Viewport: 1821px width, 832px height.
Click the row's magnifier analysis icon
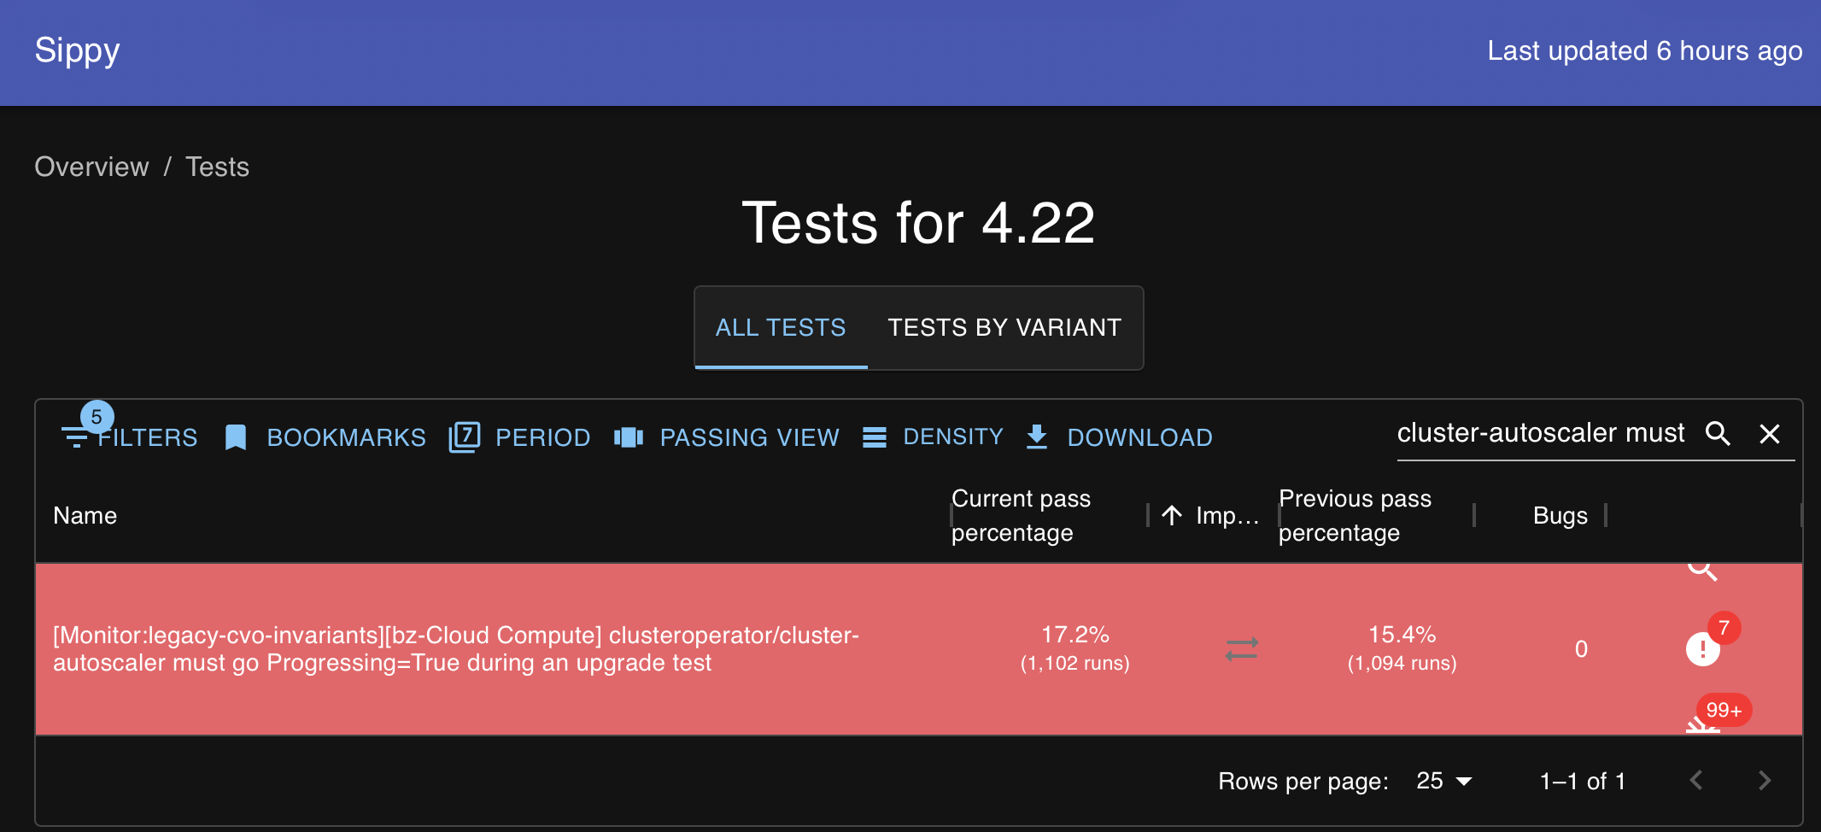tap(1702, 570)
